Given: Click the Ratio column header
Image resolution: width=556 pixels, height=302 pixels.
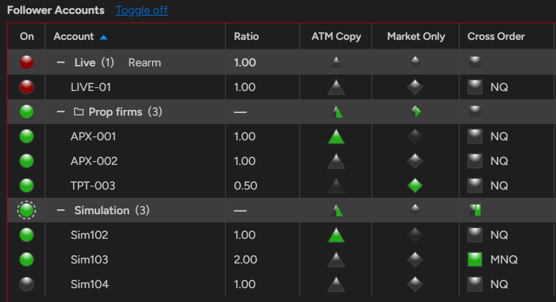Looking at the screenshot, I should pos(262,37).
